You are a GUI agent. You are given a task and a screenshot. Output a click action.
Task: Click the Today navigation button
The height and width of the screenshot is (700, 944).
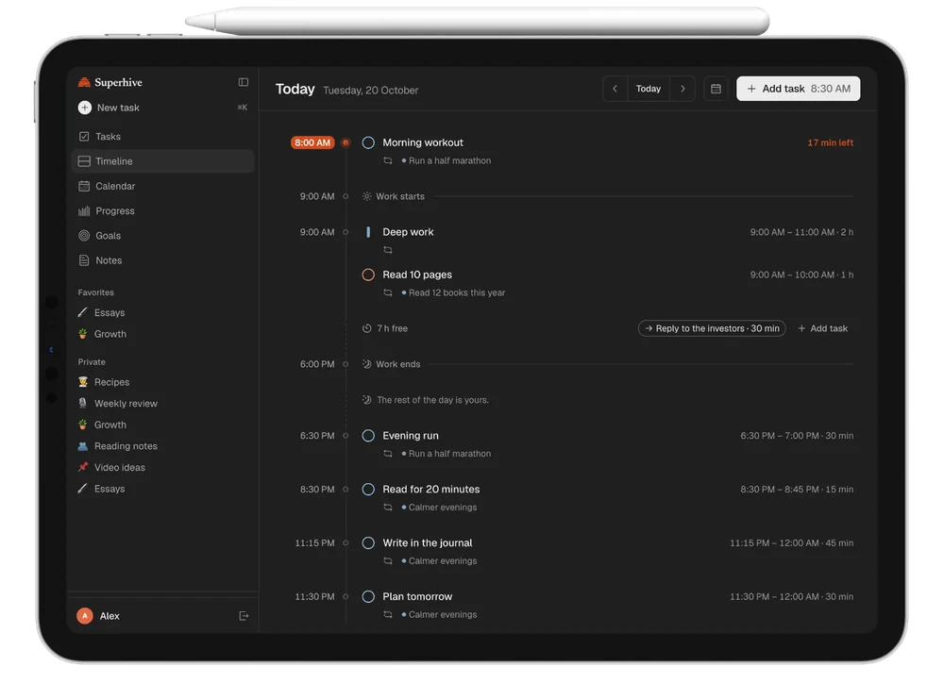click(649, 89)
